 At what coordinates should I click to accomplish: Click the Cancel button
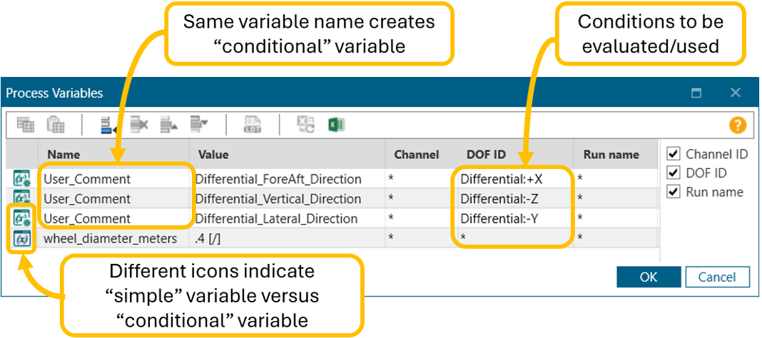coord(718,277)
